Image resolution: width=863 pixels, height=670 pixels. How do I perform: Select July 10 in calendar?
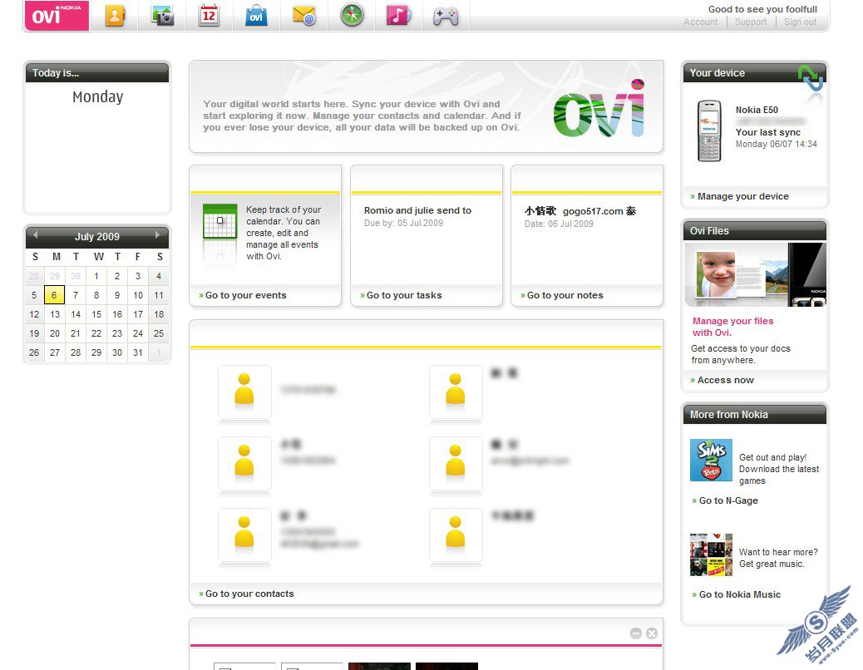pyautogui.click(x=137, y=295)
